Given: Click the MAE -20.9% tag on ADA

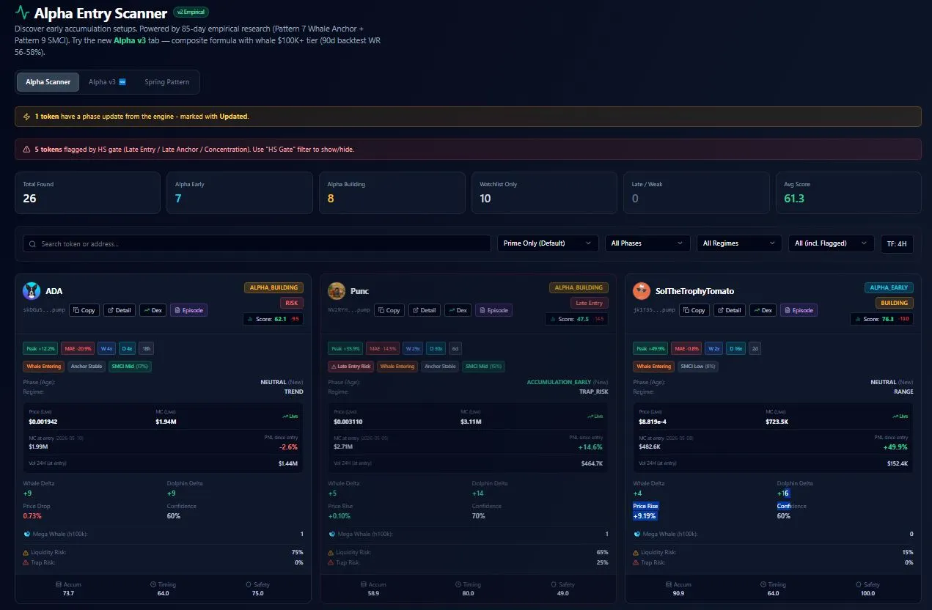Looking at the screenshot, I should tap(78, 349).
